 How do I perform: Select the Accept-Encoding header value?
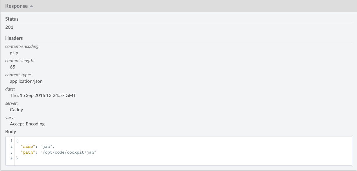click(27, 124)
